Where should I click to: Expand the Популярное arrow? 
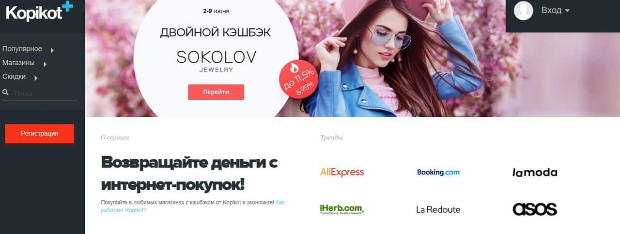pyautogui.click(x=52, y=50)
